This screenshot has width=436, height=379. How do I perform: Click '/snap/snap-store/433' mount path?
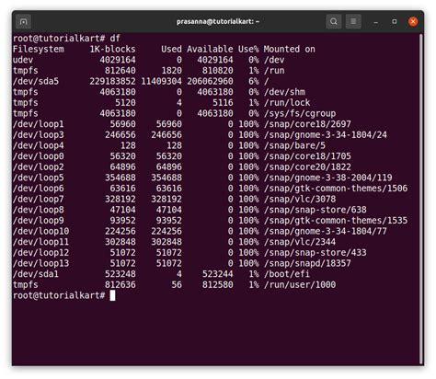point(316,253)
